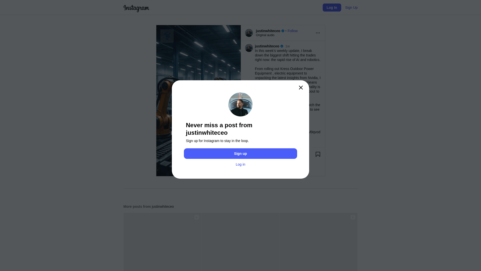Follow justinwhiteceo via Follow link
The image size is (481, 271).
point(292,31)
